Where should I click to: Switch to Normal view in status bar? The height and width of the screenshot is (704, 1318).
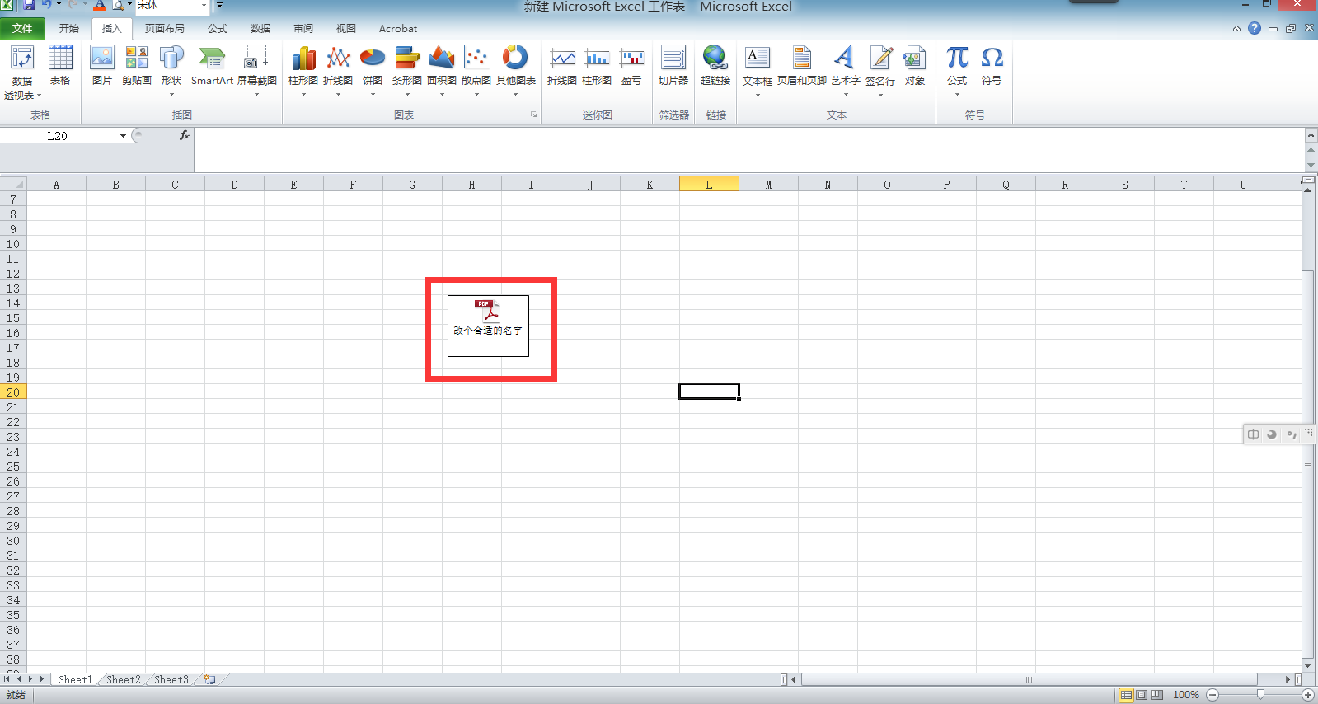pyautogui.click(x=1126, y=695)
